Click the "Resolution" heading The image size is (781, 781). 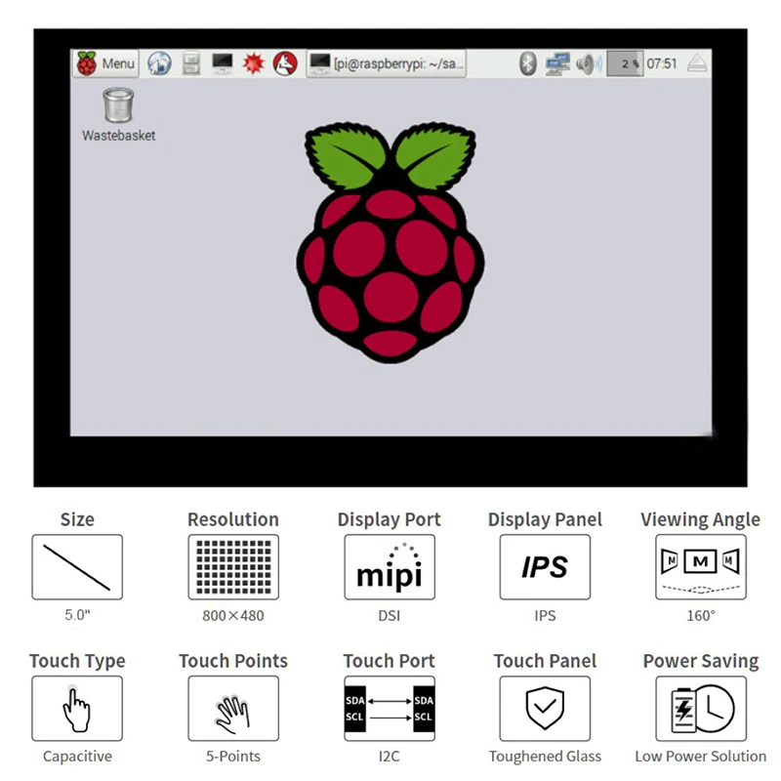click(233, 519)
